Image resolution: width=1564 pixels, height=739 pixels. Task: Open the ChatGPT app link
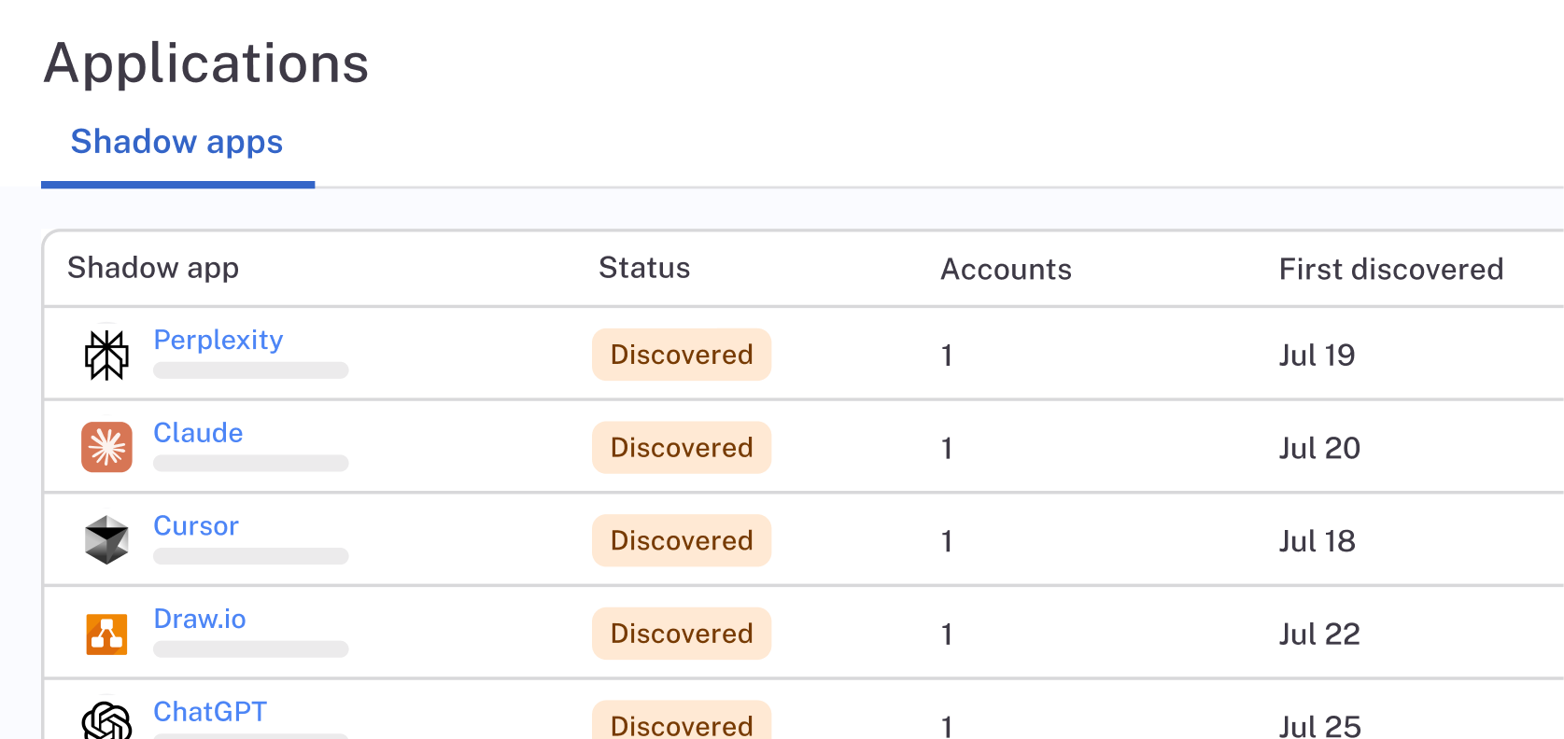click(210, 712)
